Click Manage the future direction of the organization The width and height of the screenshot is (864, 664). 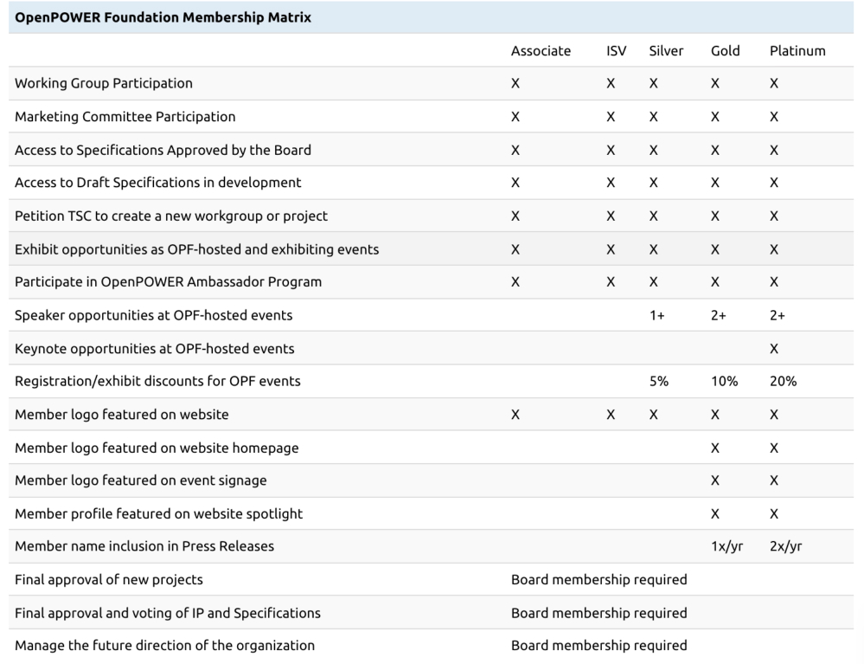(x=164, y=645)
